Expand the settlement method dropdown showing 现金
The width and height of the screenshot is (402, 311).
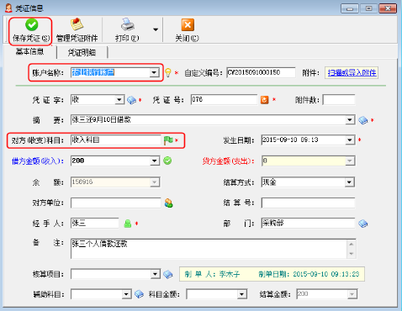(x=349, y=182)
